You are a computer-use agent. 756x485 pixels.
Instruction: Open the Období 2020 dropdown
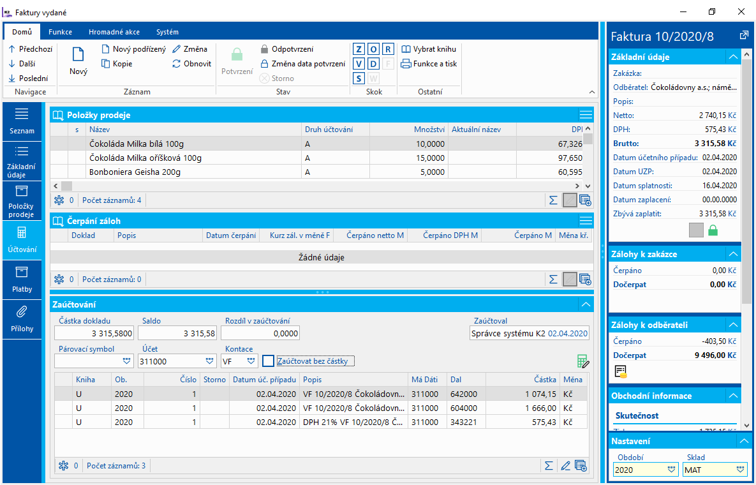tap(671, 470)
